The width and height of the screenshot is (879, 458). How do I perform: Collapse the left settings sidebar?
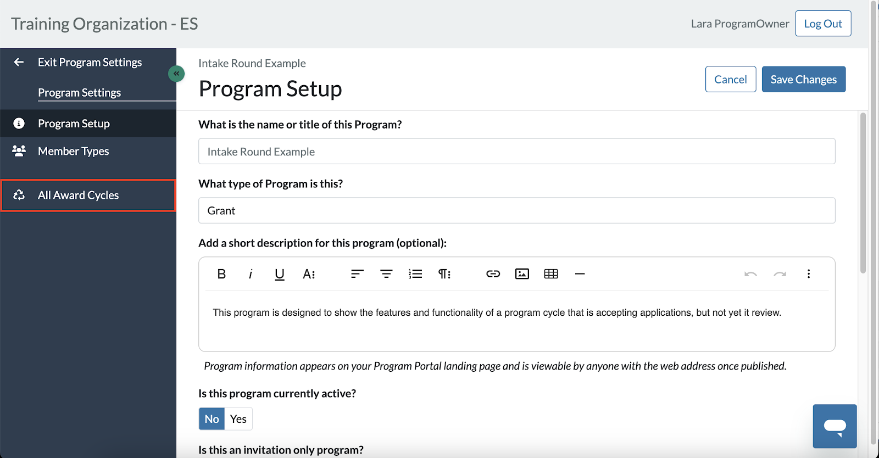tap(176, 73)
